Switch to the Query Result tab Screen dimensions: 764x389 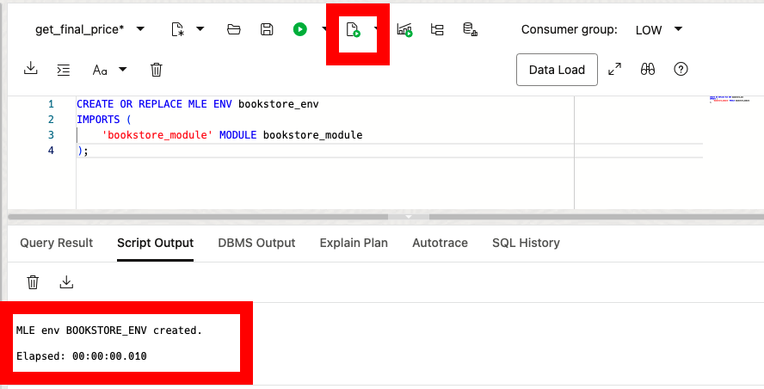click(57, 243)
